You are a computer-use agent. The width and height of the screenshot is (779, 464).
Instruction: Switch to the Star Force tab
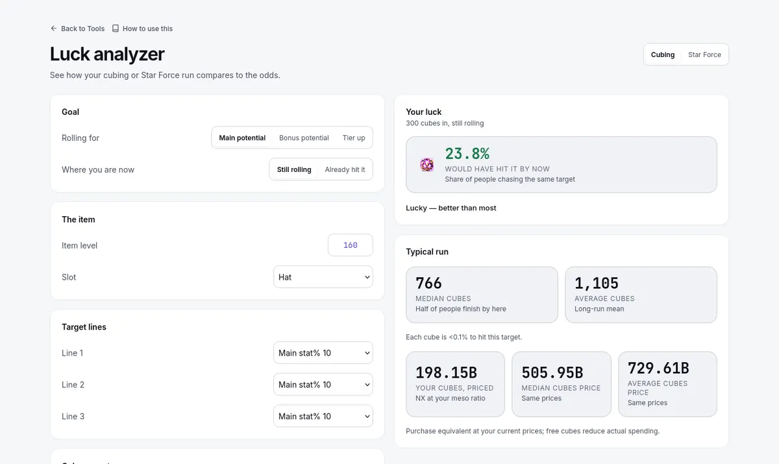pyautogui.click(x=704, y=55)
